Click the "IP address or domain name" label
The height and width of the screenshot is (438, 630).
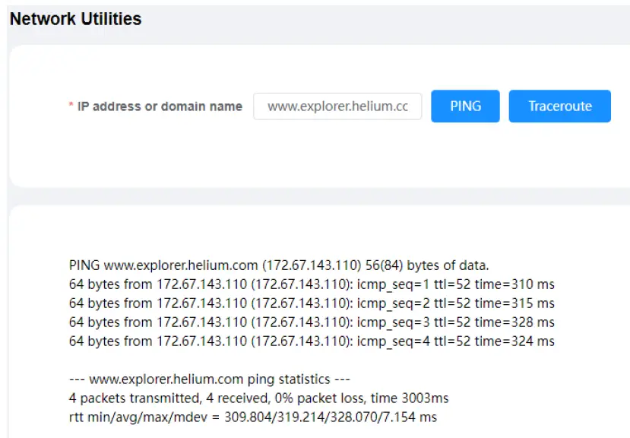pyautogui.click(x=160, y=106)
